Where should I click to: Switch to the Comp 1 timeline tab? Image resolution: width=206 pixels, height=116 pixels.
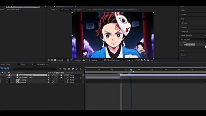click(23, 64)
